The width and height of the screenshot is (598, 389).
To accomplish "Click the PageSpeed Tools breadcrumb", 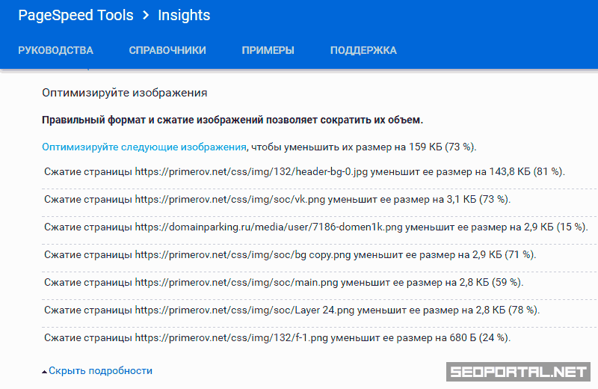I will 75,15.
